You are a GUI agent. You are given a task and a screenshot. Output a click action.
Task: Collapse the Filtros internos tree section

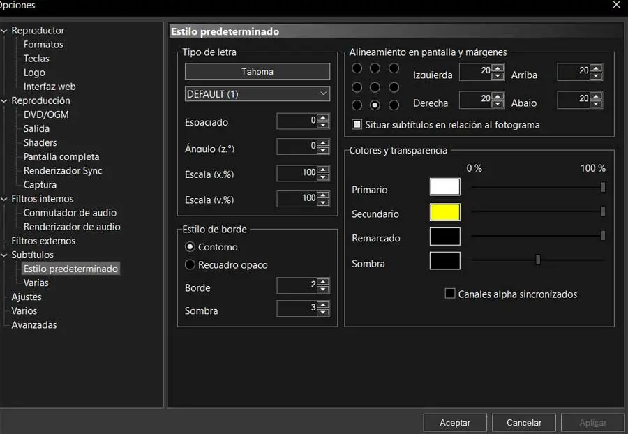(5, 199)
